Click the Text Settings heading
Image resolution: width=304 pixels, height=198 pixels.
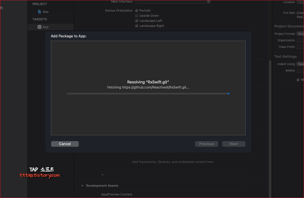click(x=285, y=56)
